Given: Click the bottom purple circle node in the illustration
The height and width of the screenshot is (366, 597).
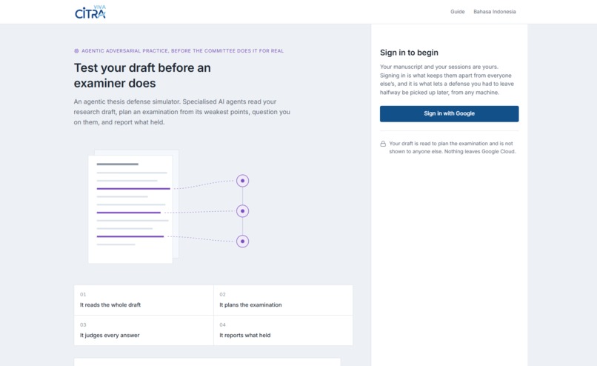Looking at the screenshot, I should 242,242.
